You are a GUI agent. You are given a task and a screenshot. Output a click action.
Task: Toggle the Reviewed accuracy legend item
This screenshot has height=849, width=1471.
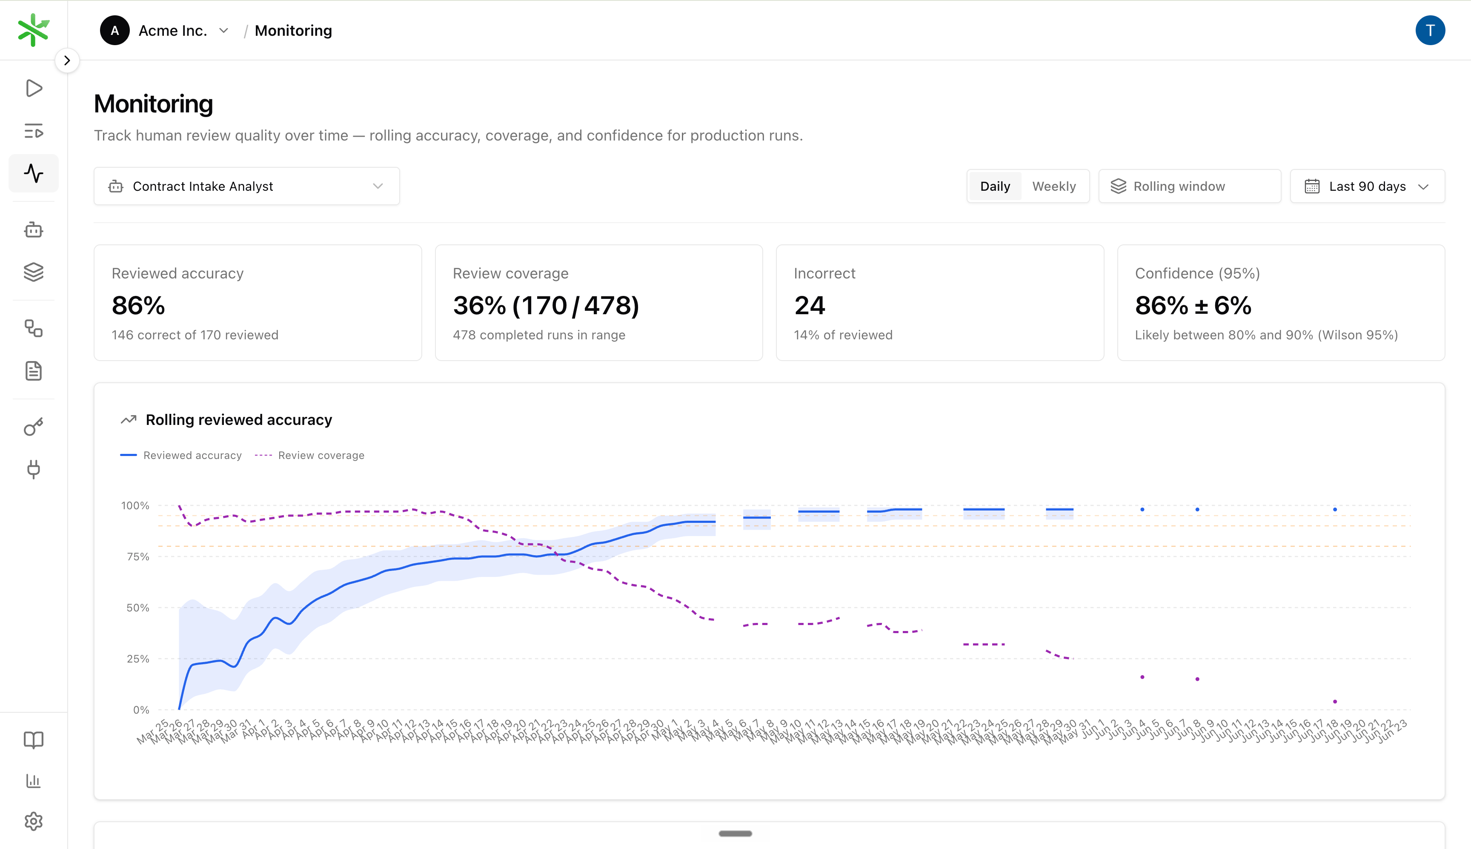[180, 456]
